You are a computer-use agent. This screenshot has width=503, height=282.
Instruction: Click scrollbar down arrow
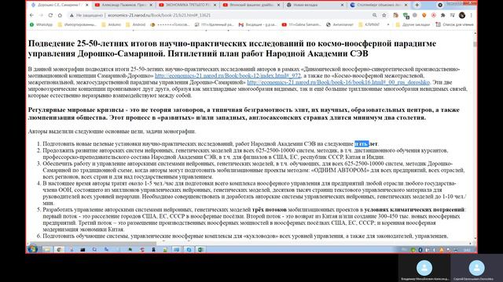coord(475,238)
